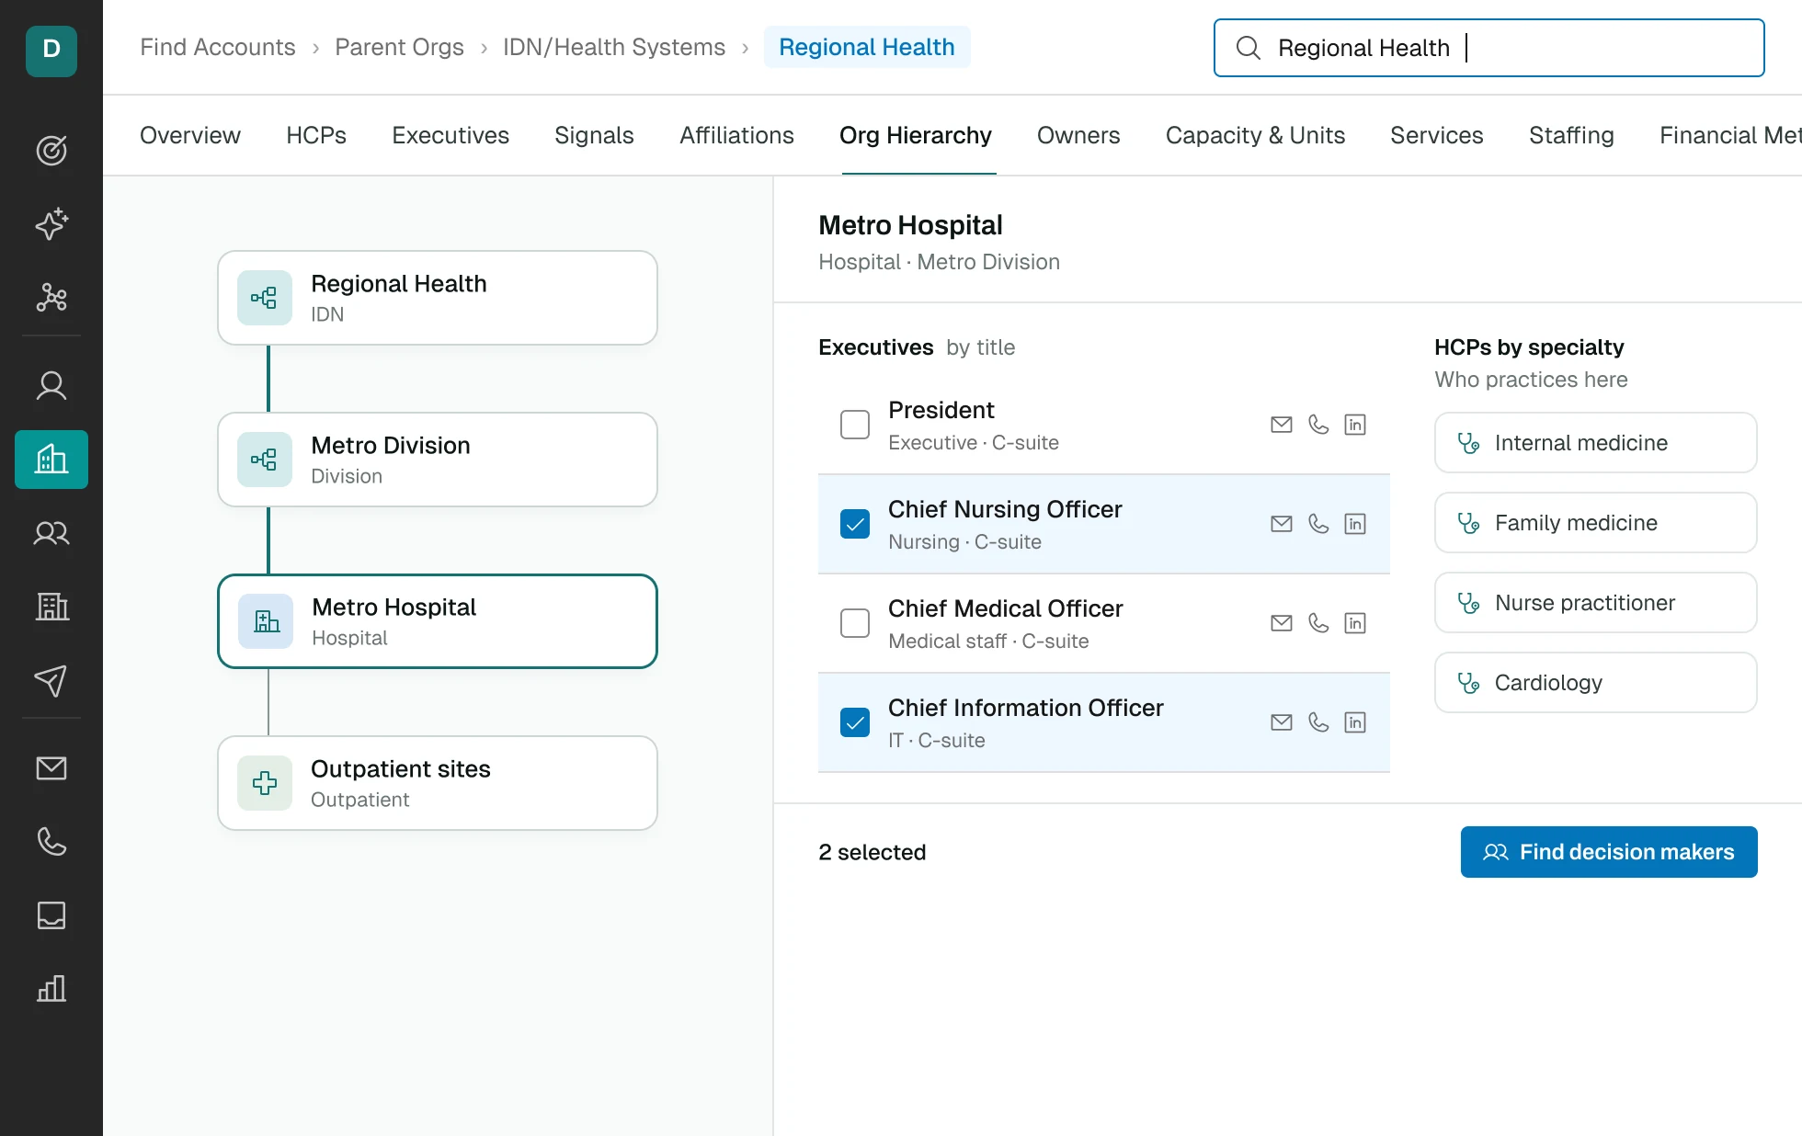Open the single person icon in the sidebar

click(51, 385)
